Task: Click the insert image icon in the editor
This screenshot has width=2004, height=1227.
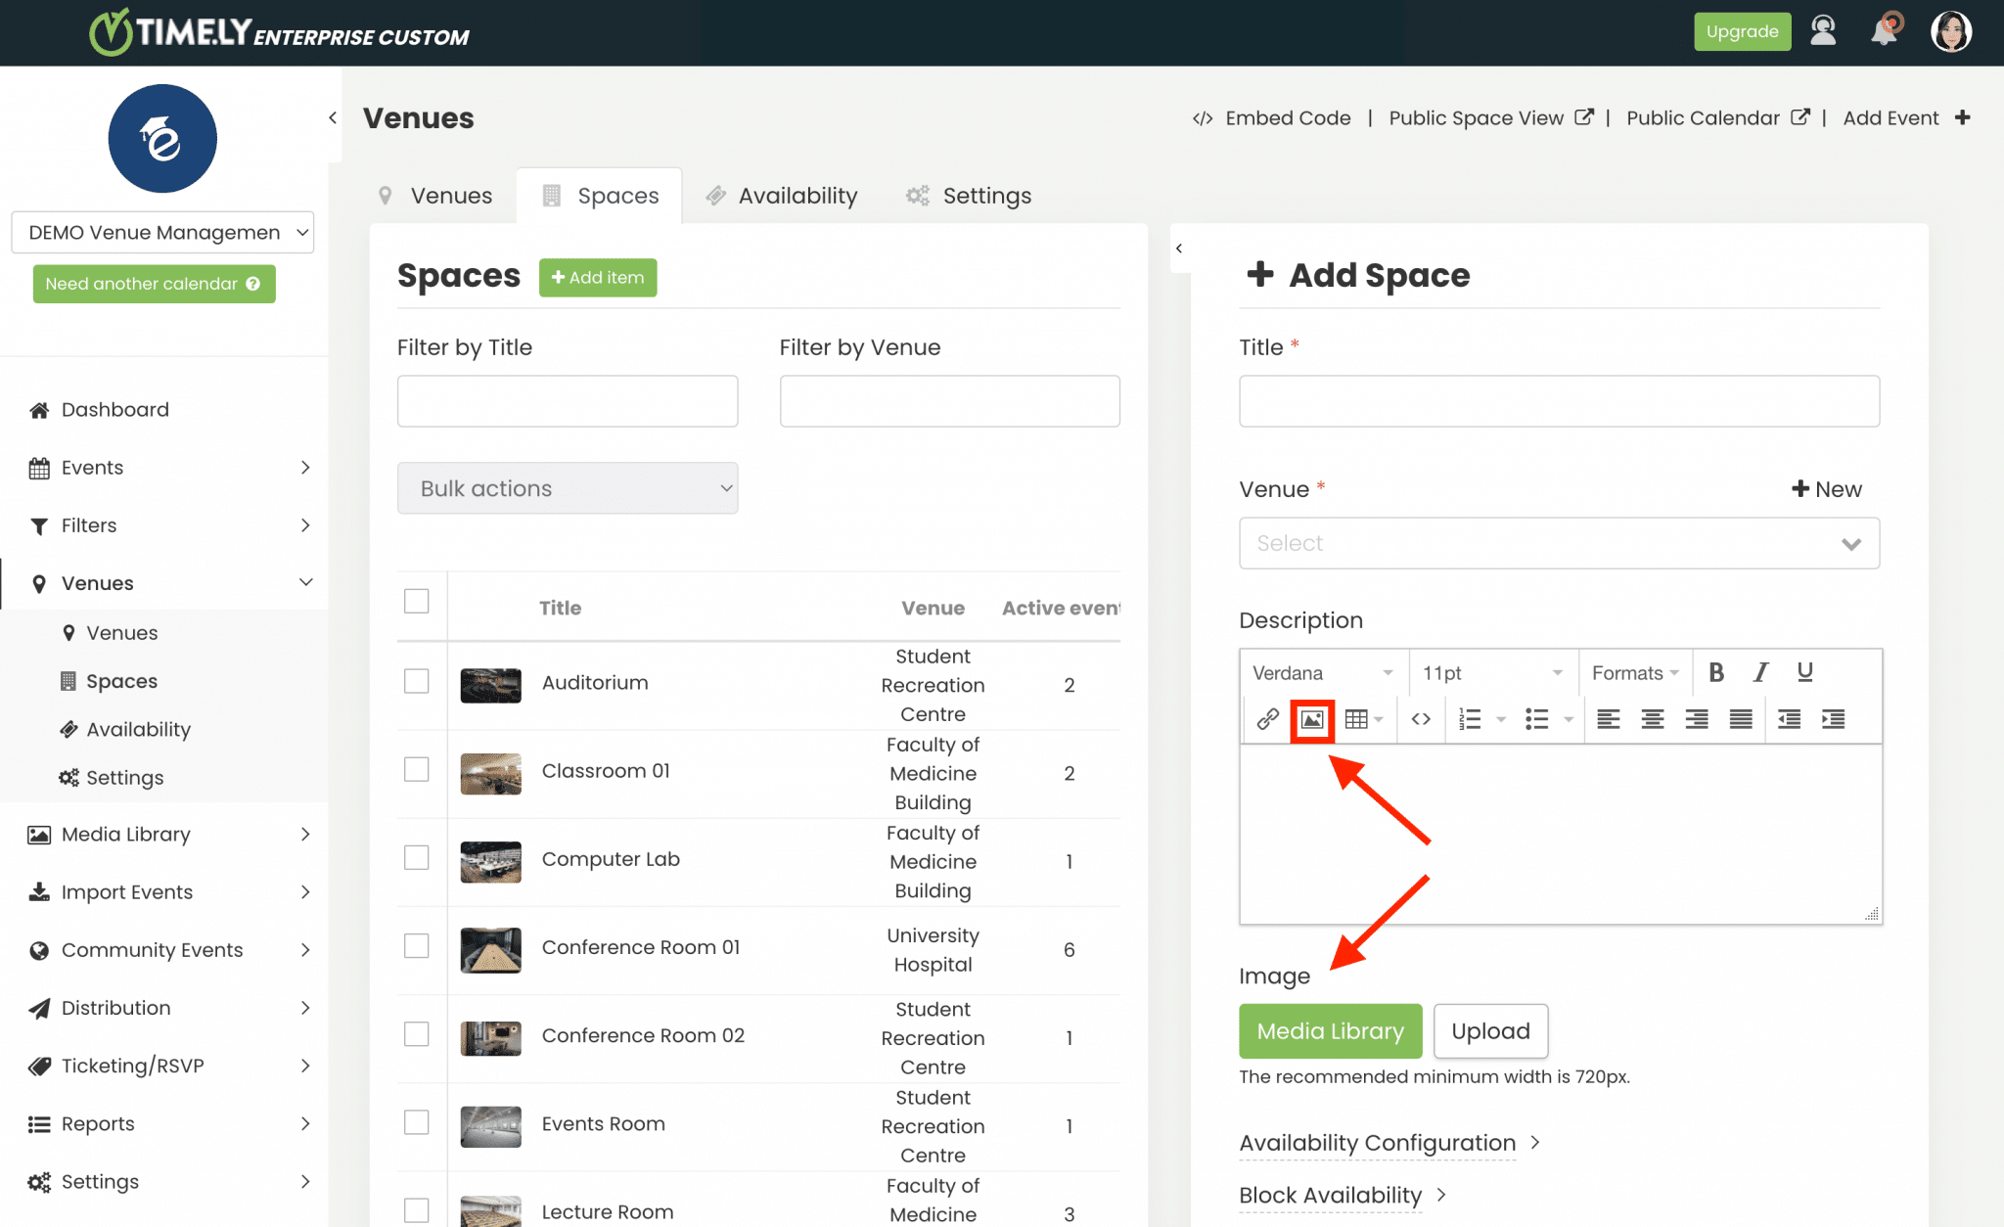Action: pos(1311,719)
